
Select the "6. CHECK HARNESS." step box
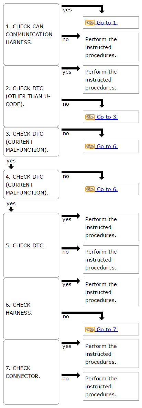[x=31, y=309]
